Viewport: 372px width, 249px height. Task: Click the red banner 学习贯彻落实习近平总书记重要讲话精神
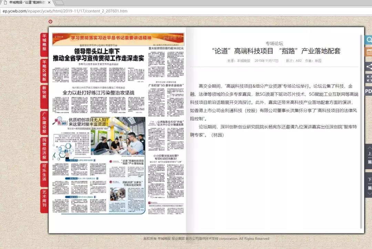[x=118, y=39]
